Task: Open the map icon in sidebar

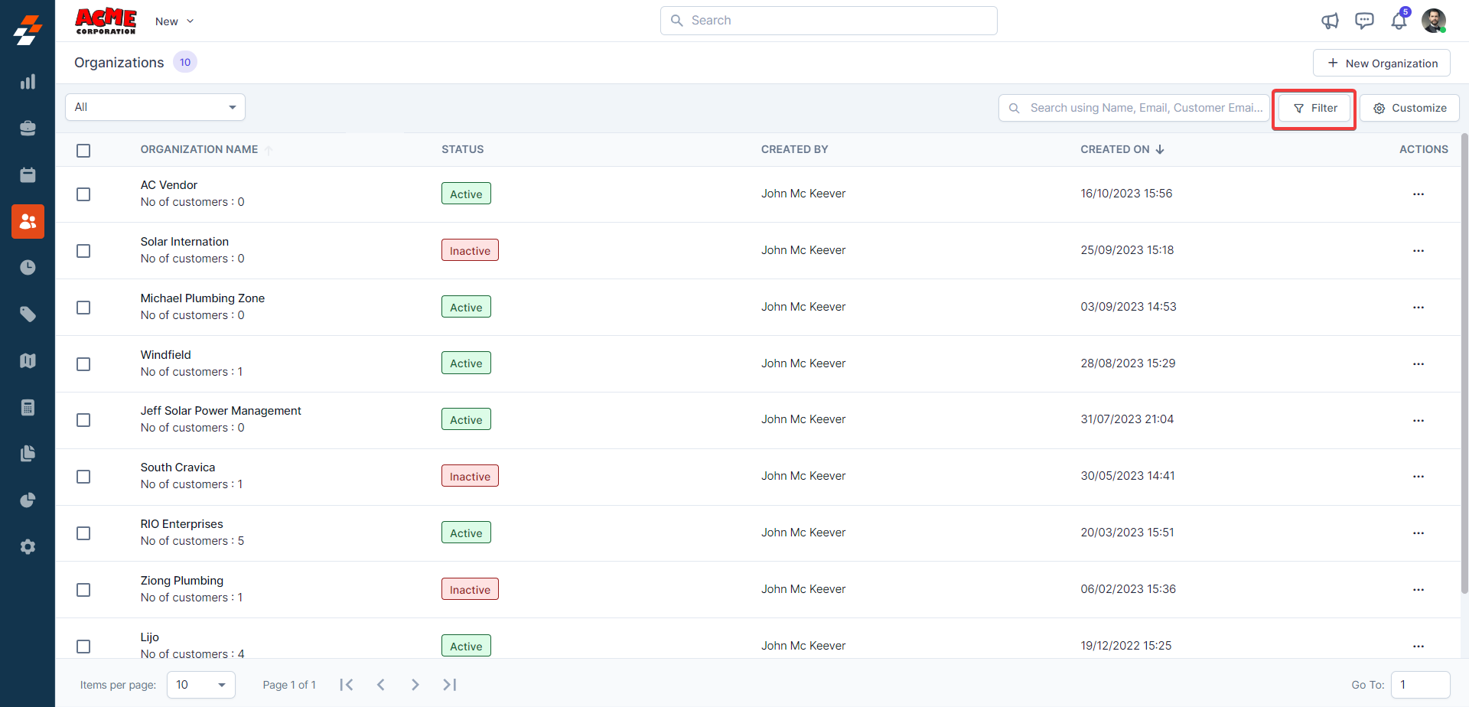Action: pos(28,361)
